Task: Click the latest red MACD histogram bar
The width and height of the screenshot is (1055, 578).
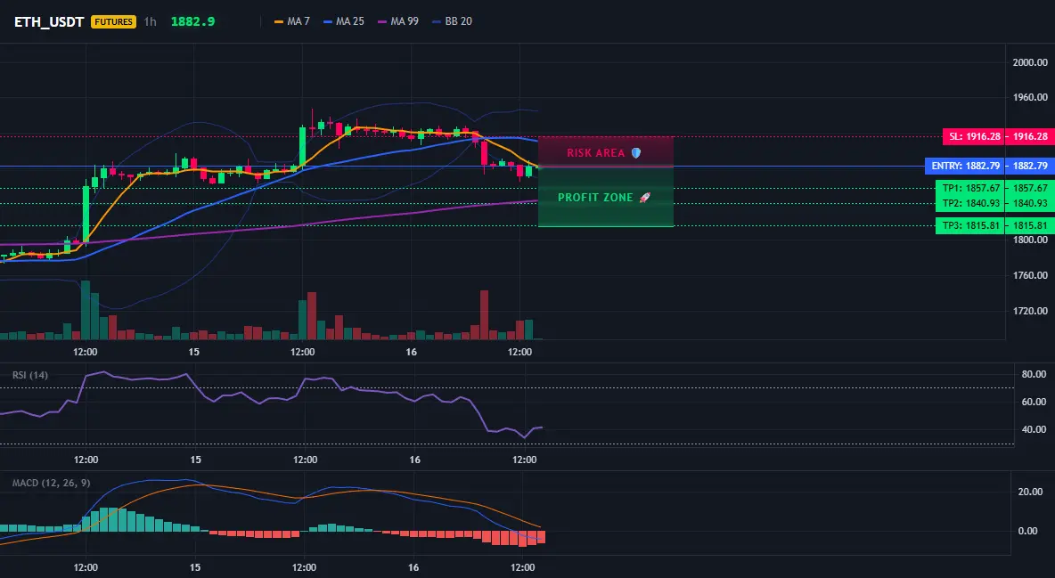Action: coord(540,537)
